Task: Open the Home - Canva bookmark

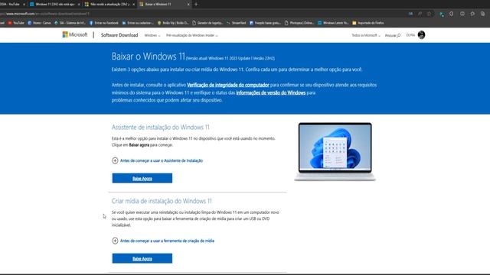Action: click(x=39, y=23)
